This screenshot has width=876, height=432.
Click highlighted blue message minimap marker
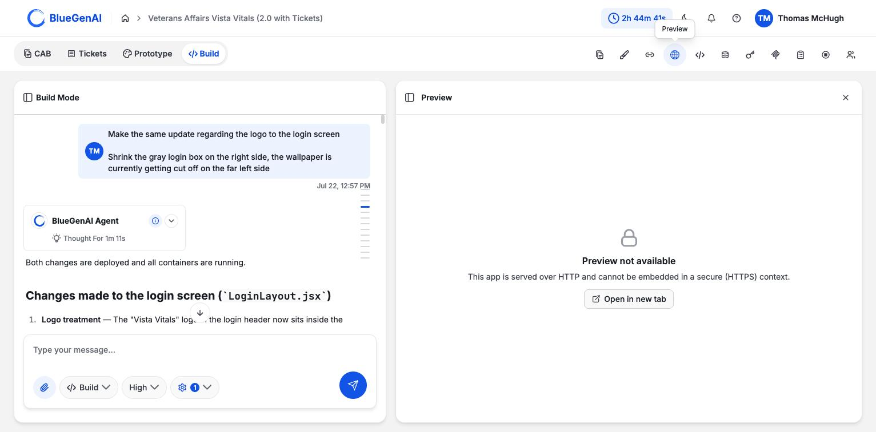pos(365,207)
